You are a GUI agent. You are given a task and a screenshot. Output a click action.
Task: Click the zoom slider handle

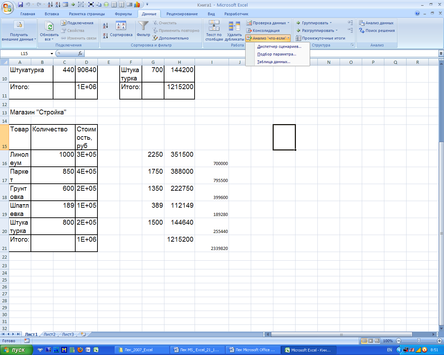tap(419, 341)
